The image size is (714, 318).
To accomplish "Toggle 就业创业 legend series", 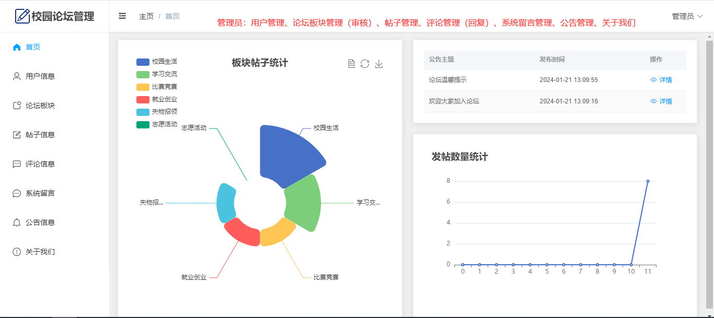I will coord(157,99).
